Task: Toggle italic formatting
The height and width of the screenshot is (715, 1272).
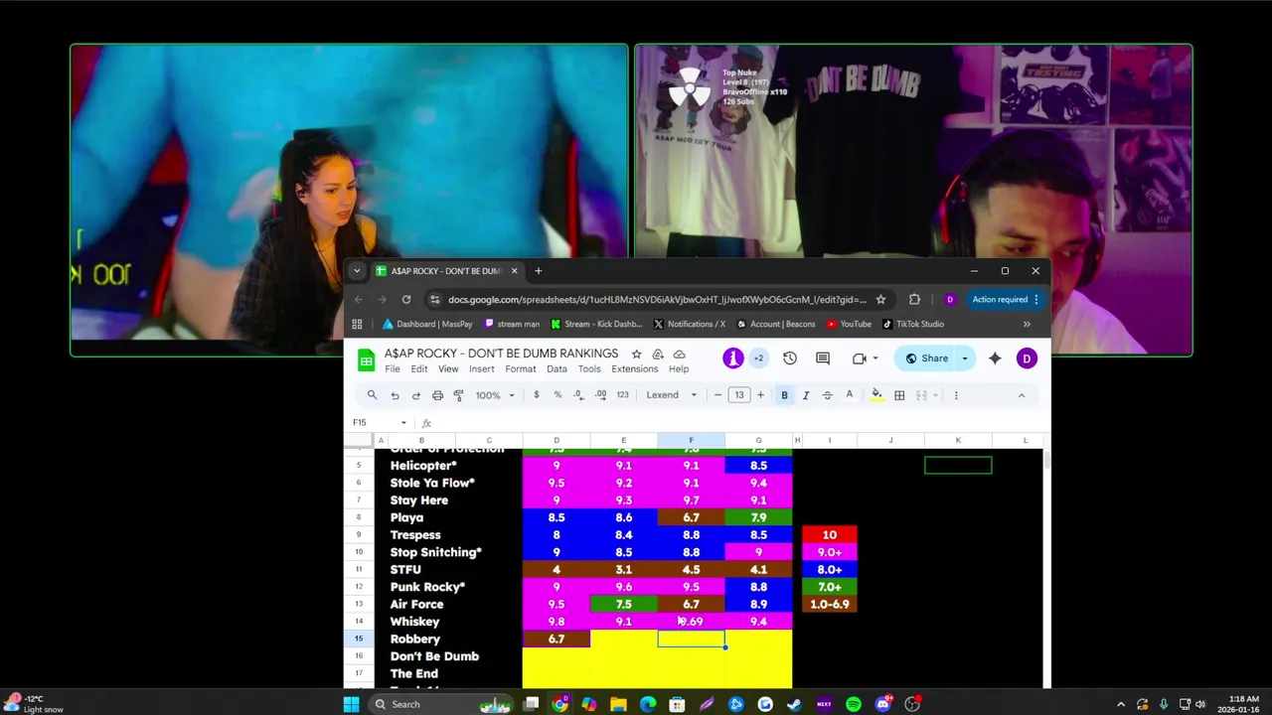Action: (806, 395)
